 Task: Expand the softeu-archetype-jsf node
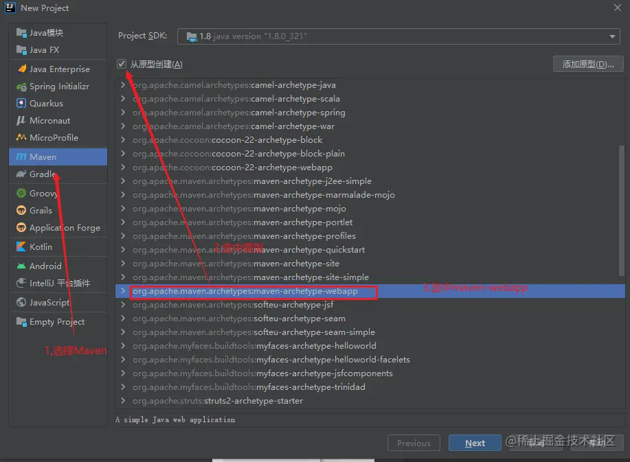pyautogui.click(x=123, y=305)
